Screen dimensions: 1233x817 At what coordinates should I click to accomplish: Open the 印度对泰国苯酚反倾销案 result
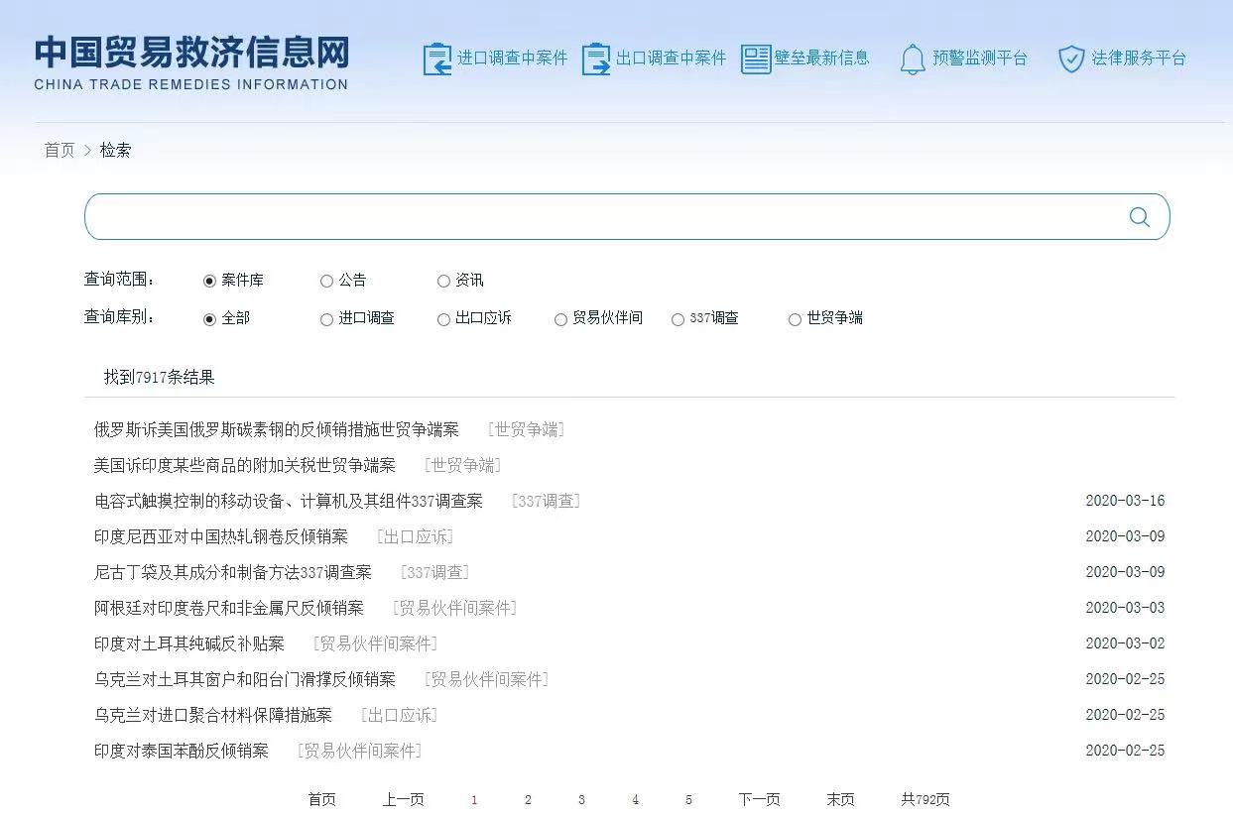point(182,751)
